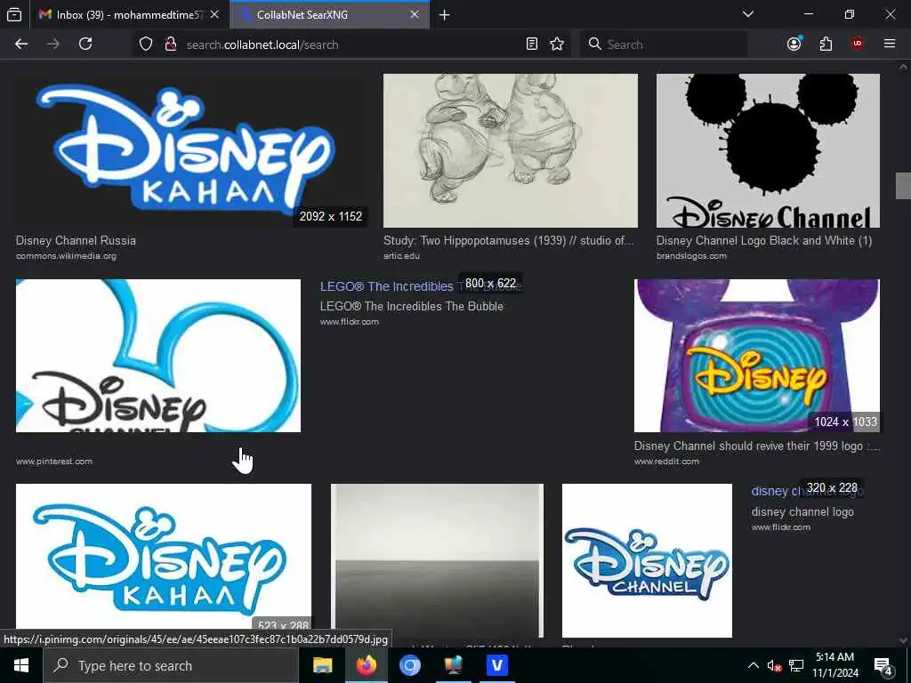List all tabs dropdown arrow
Viewport: 911px width, 683px height.
[748, 14]
